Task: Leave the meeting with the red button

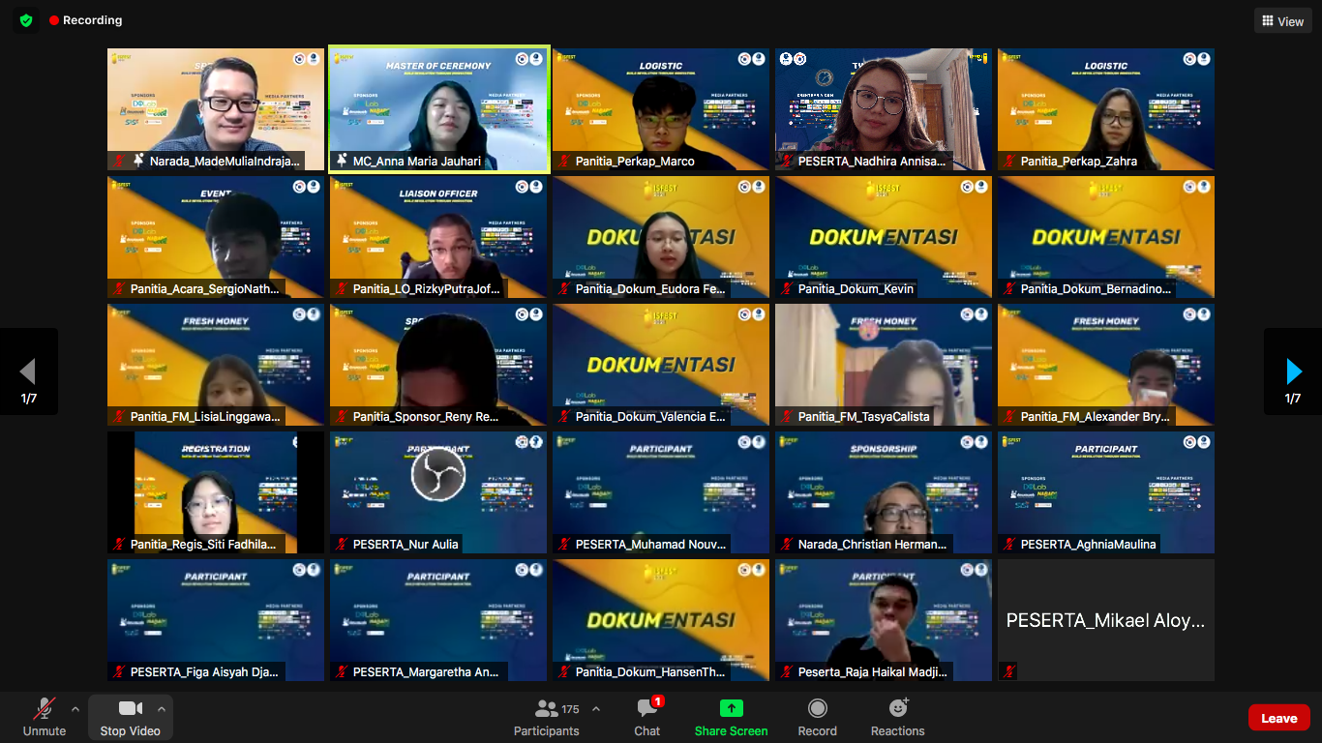Action: (1278, 718)
